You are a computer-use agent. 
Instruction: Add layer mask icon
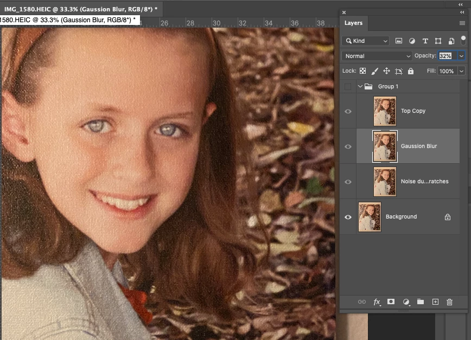(391, 301)
